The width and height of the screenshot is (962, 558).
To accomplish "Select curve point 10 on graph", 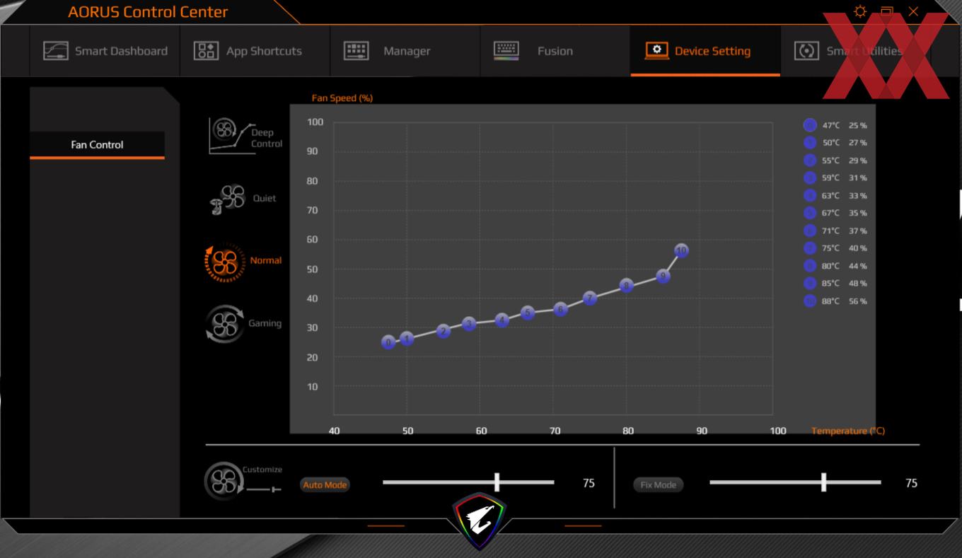I will click(681, 250).
